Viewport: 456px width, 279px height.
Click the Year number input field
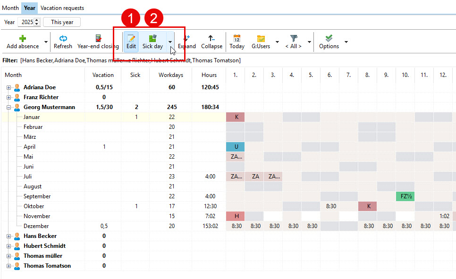(x=25, y=22)
